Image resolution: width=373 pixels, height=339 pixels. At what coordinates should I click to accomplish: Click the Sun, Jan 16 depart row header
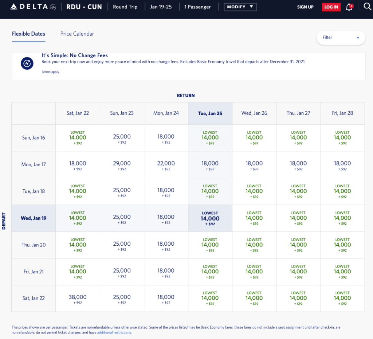coord(34,138)
